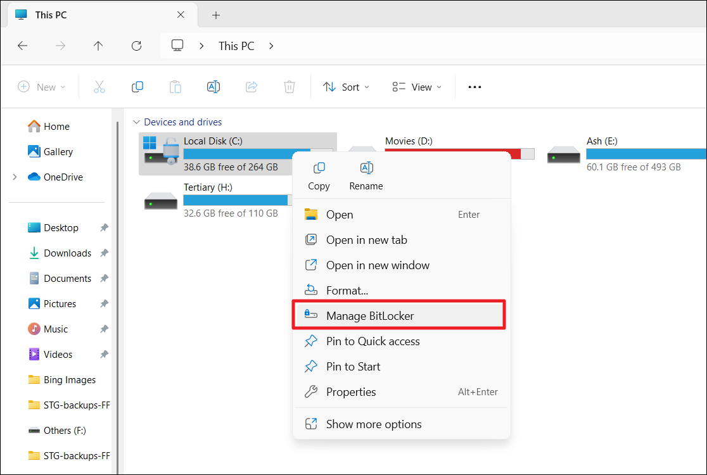Screen dimensions: 707x475
Task: Choose Properties in the context menu
Action: tap(351, 392)
